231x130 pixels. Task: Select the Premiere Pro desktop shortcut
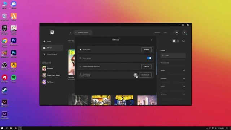[14, 42]
